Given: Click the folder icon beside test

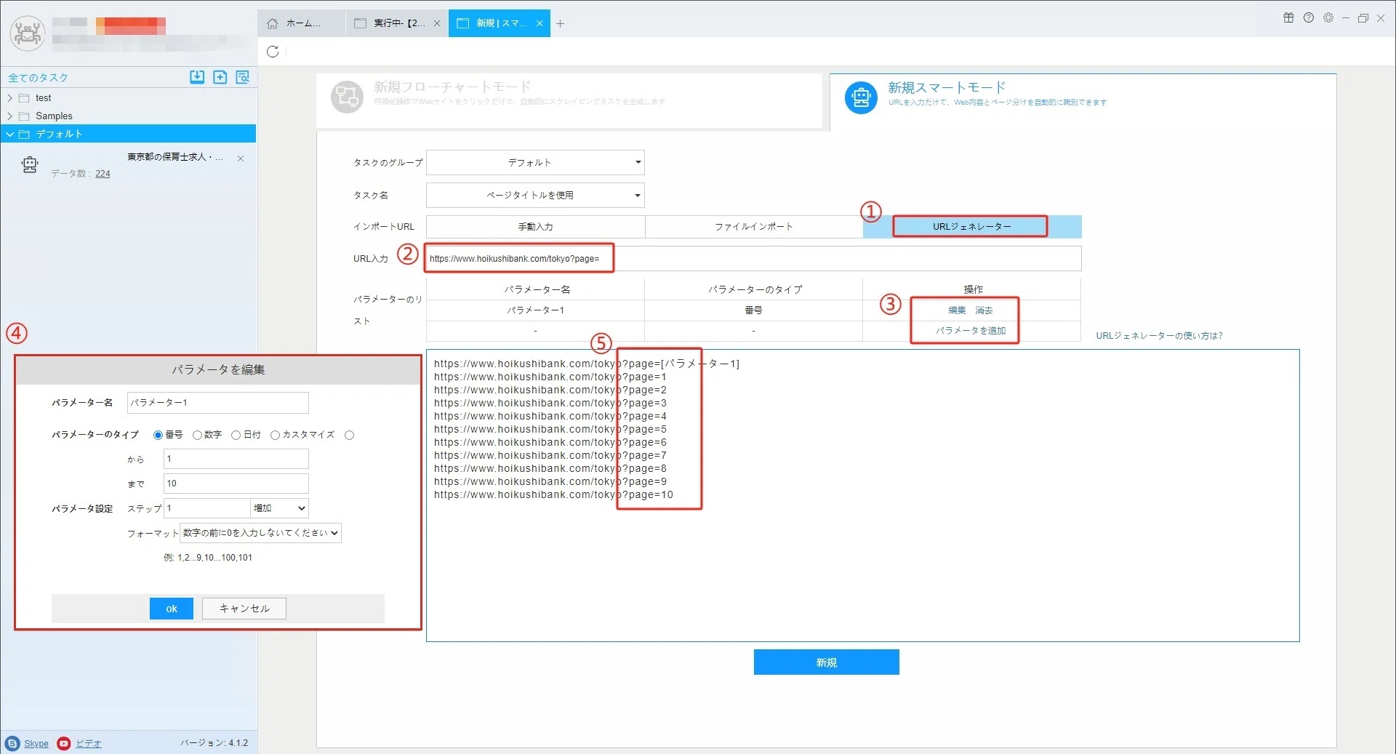Looking at the screenshot, I should coord(24,98).
